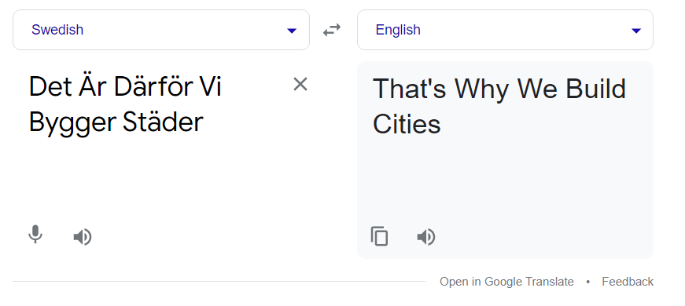Viewport: 685px width, 306px height.
Task: Click the empty area below the Swedish text
Action: point(161,179)
